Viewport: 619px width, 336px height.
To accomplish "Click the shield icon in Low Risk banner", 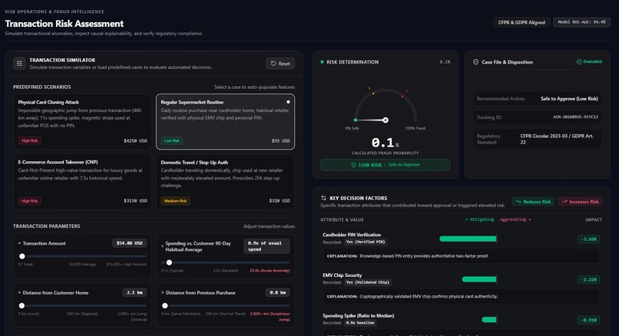I will 354,165.
